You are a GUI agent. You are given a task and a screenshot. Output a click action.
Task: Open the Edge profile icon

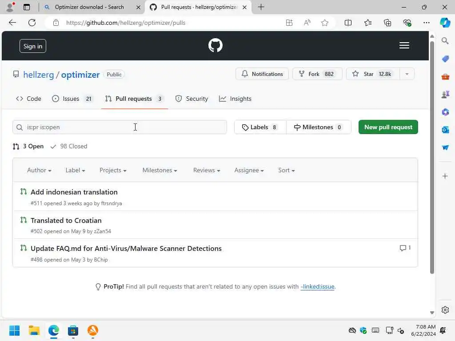pos(10,7)
